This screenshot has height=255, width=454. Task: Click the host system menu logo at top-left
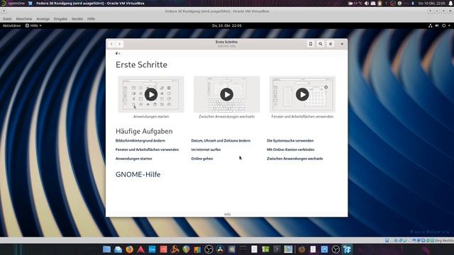[3, 3]
